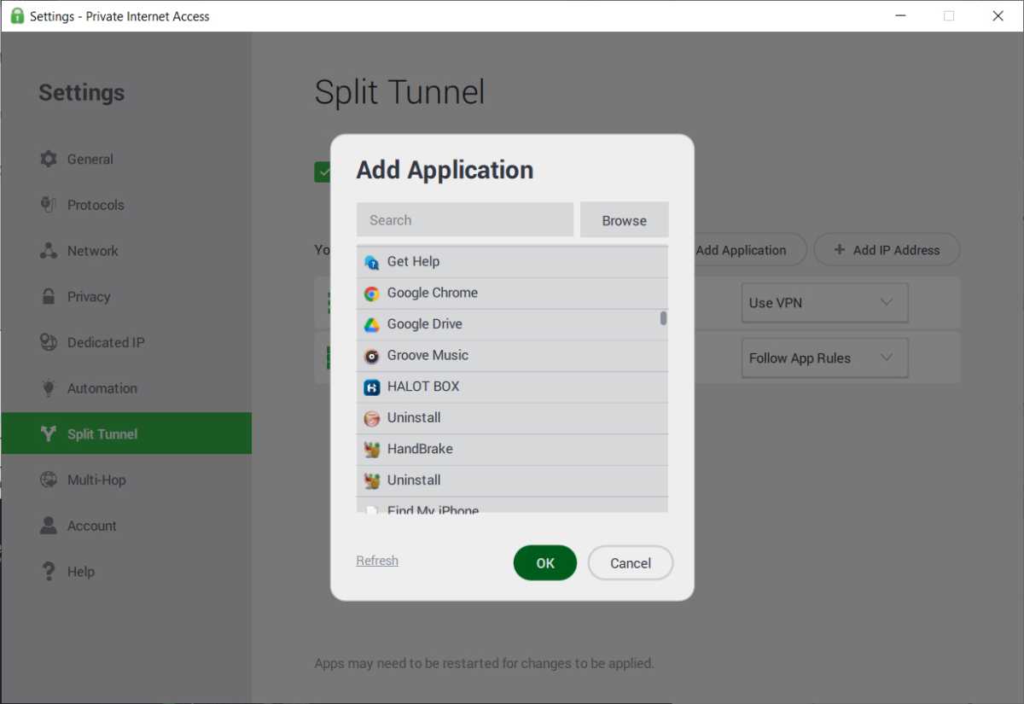Expand the Follow App Rules dropdown
1024x704 pixels.
point(824,358)
